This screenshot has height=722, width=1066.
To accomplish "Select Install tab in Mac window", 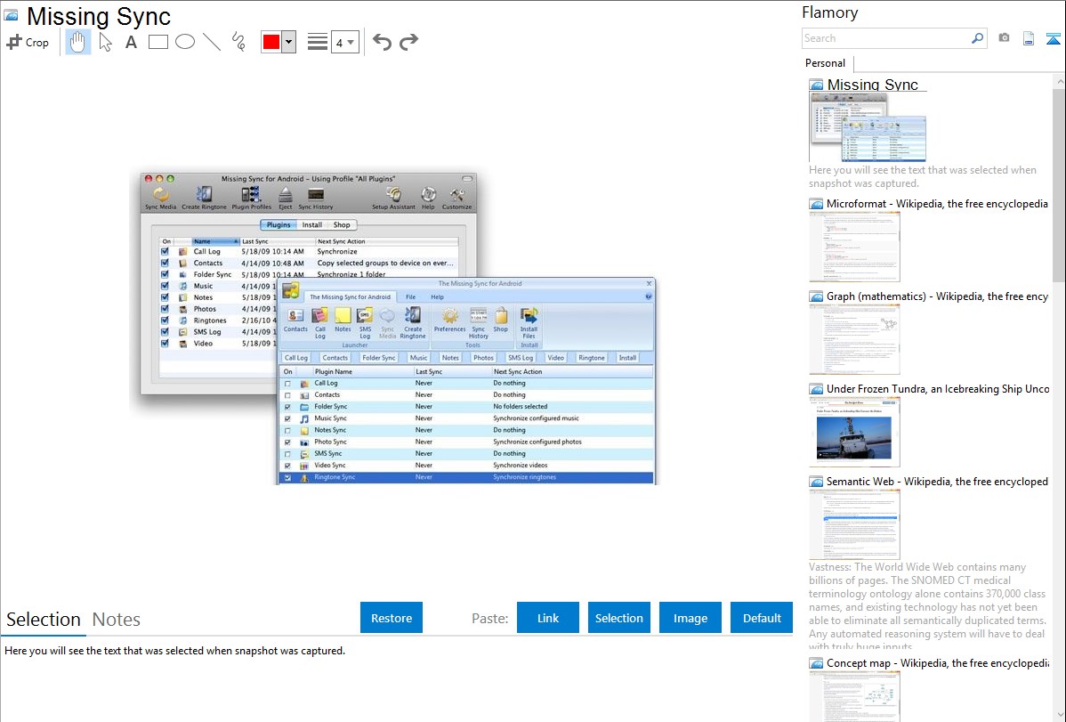I will 312,224.
